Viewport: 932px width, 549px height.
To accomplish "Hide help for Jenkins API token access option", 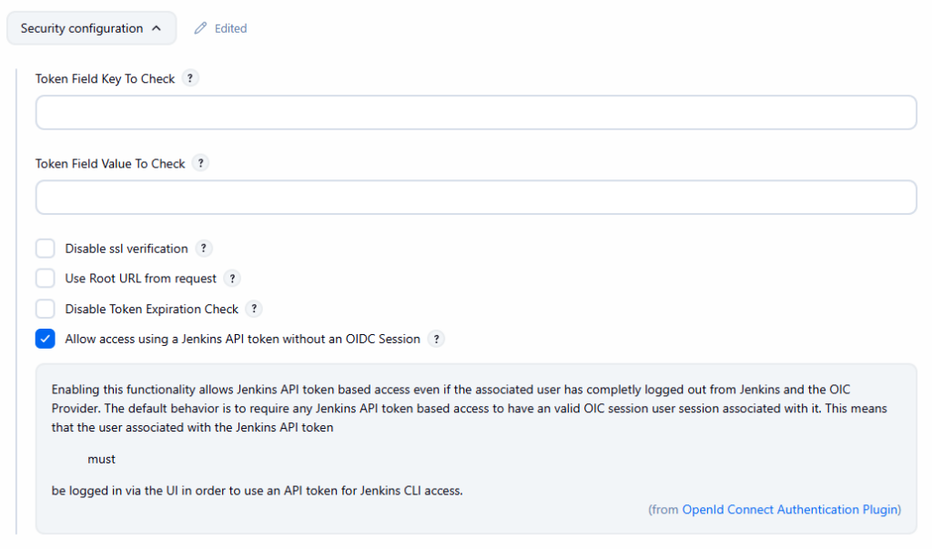I will coord(436,339).
